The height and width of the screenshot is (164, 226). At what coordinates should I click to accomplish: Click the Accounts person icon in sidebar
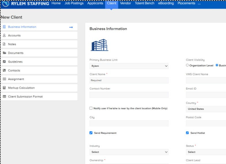(x=4, y=35)
